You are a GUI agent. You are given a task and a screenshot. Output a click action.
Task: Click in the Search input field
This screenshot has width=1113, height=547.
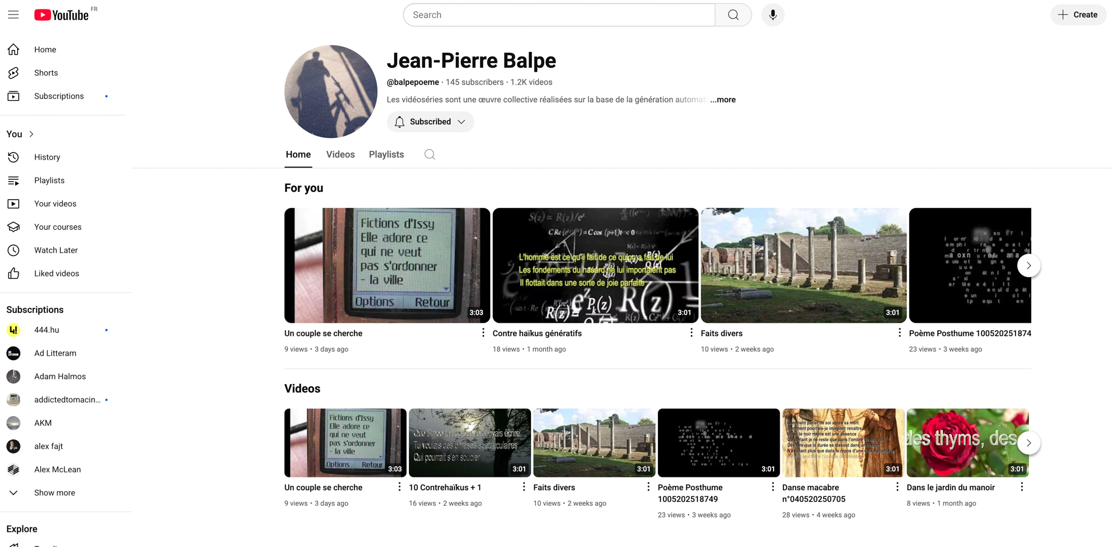(559, 15)
